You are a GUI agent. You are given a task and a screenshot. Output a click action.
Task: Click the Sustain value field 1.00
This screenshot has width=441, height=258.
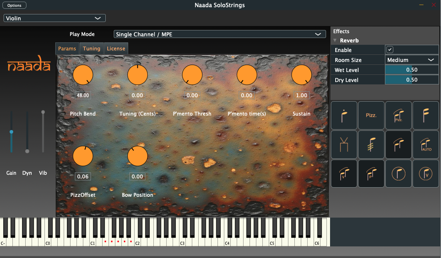tap(302, 95)
